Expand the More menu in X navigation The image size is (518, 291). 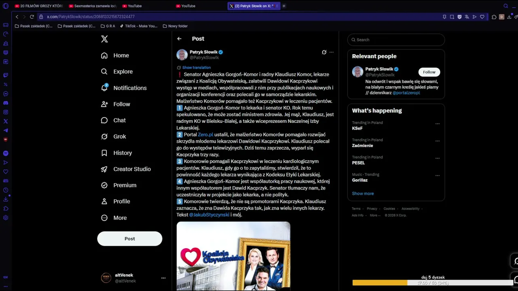(114, 218)
